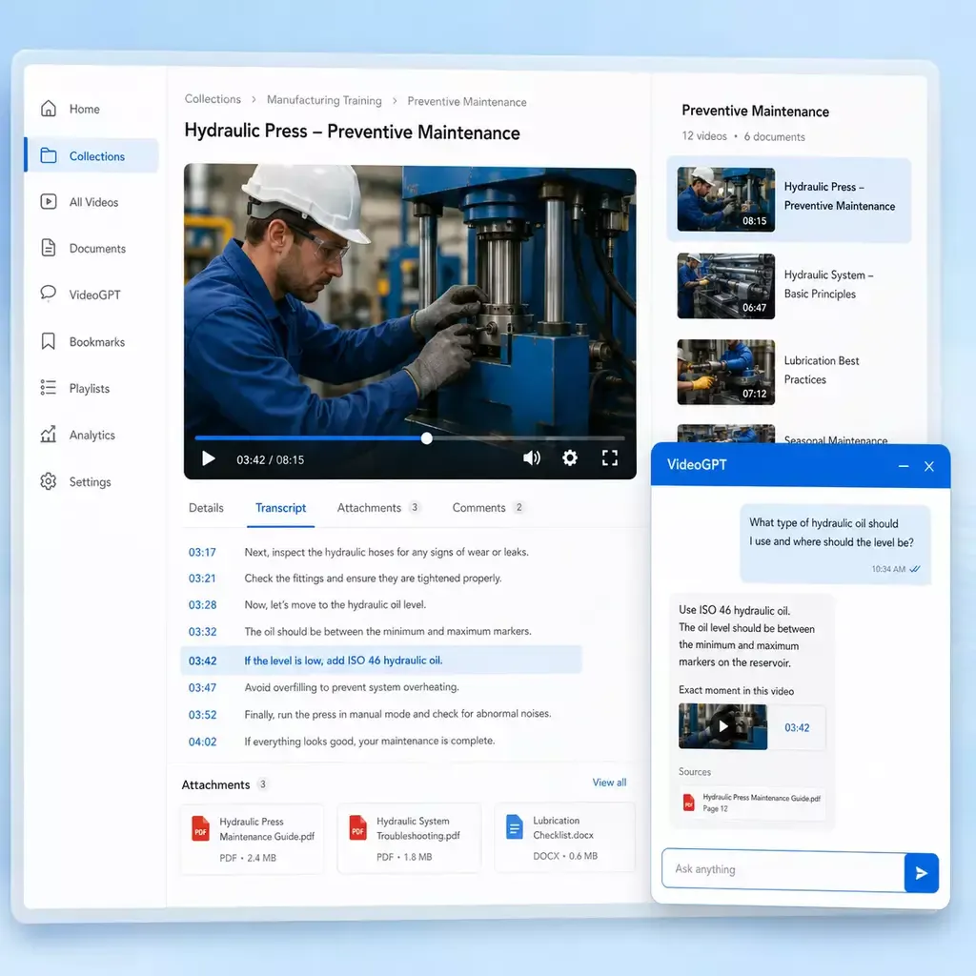Open All Videos in the sidebar
Viewport: 976px width, 976px height.
click(x=93, y=202)
